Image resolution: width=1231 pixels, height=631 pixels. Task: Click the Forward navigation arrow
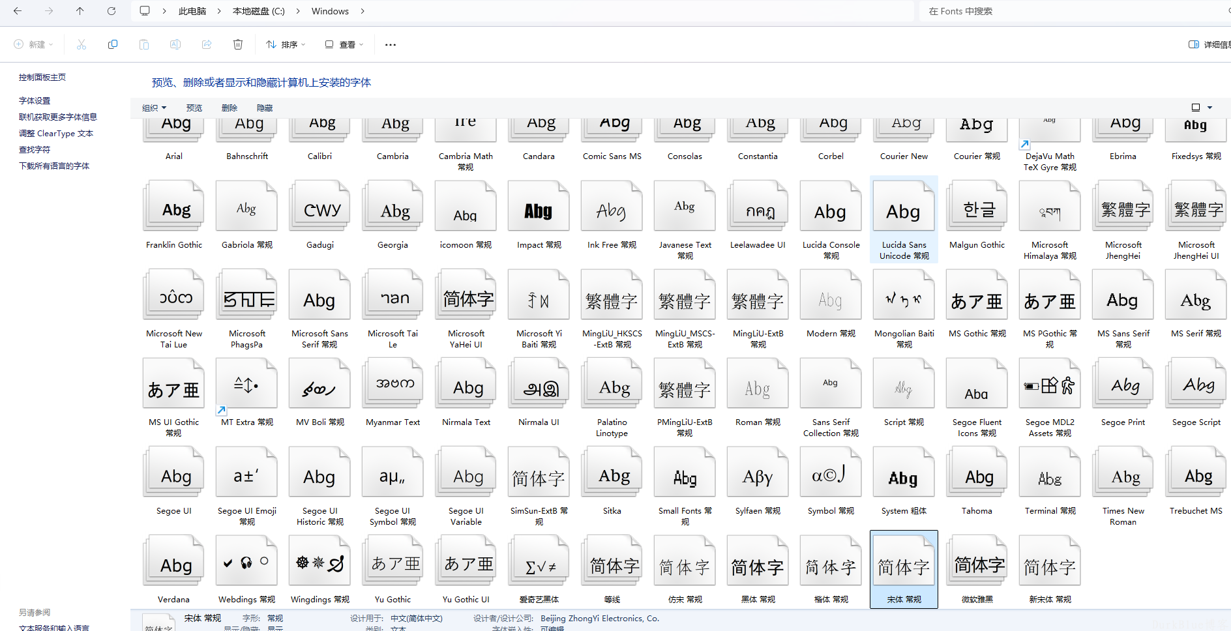click(49, 11)
